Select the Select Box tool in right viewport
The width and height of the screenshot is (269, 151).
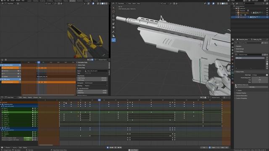point(113,8)
